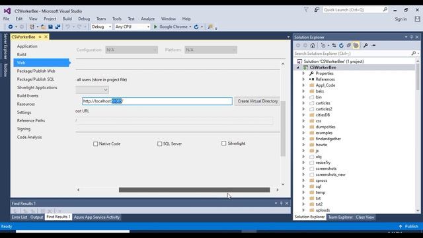Click the Project URL text field
The height and width of the screenshot is (238, 423).
(x=157, y=101)
